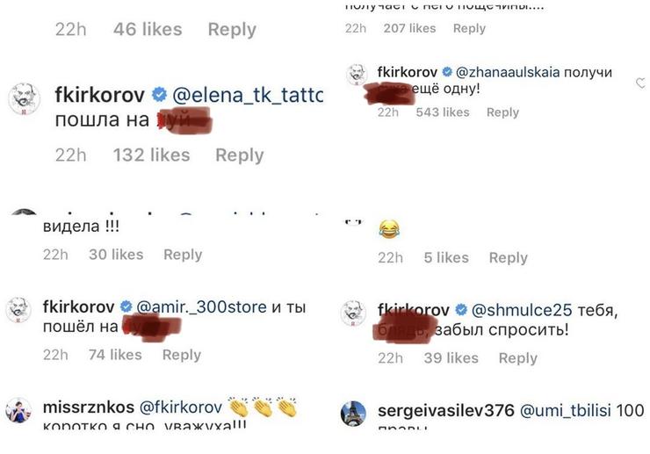This screenshot has height=454, width=650.
Task: View the 207 likes list
Action: [x=409, y=28]
